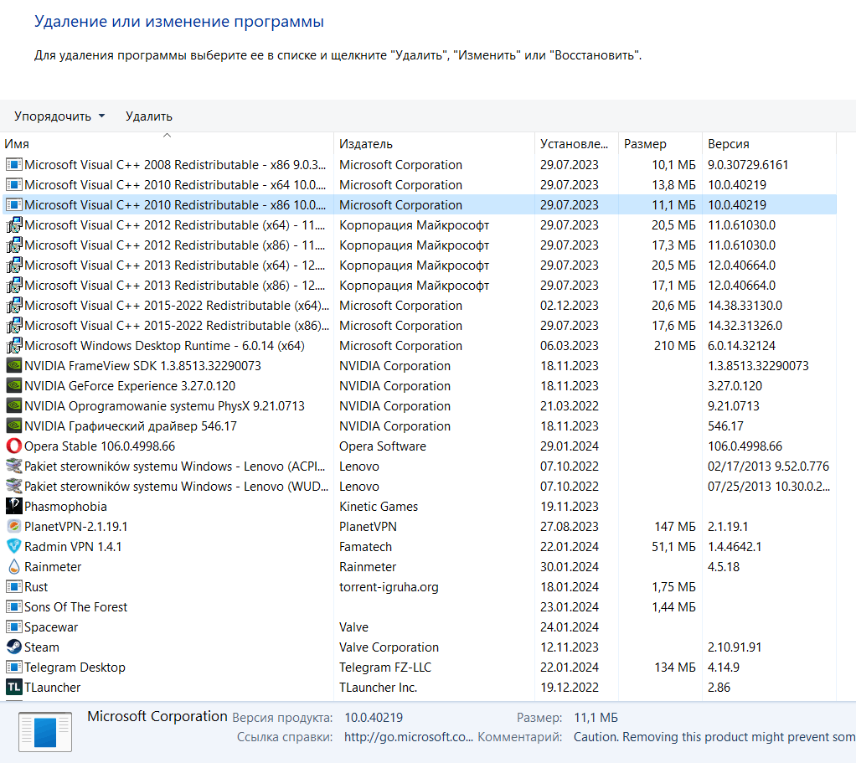Select Microsoft Visual C++ 2008 Redistributable row name

[x=175, y=165]
